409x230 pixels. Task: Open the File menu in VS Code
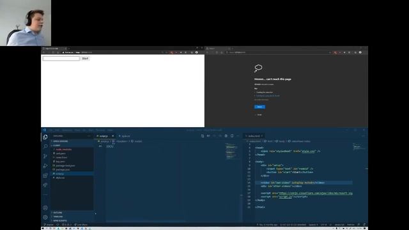click(50, 130)
